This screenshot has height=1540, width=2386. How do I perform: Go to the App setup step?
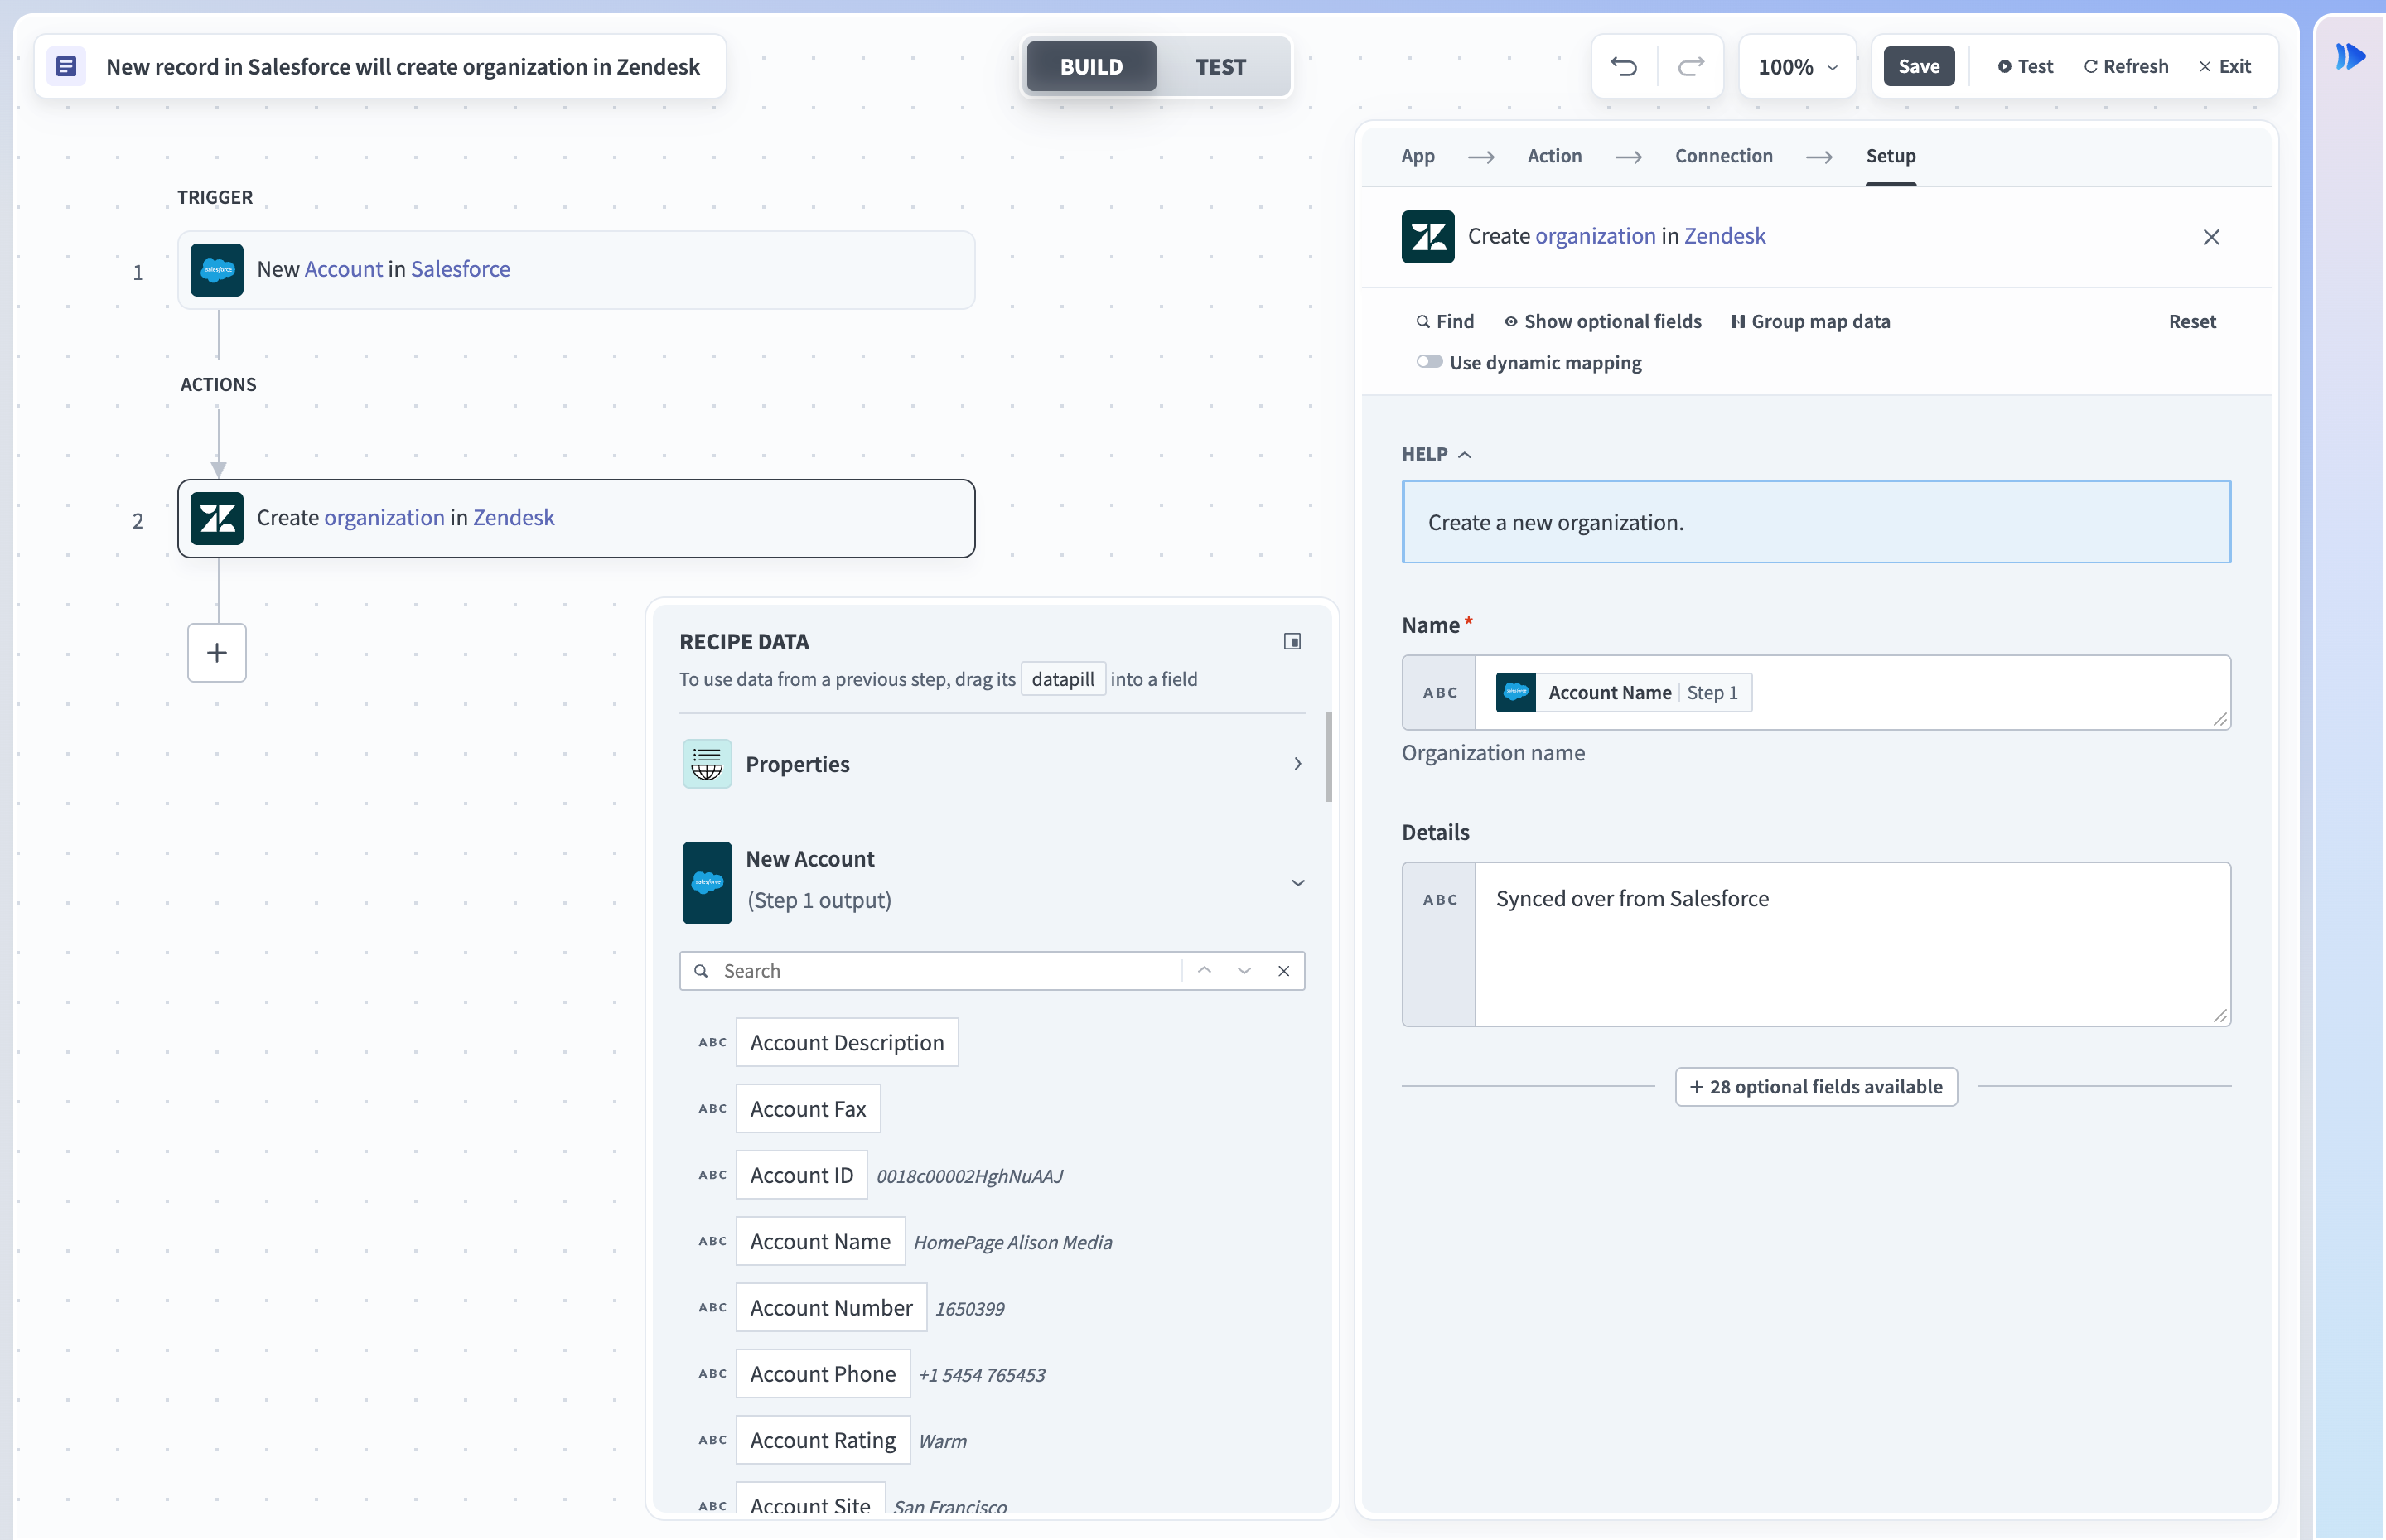pyautogui.click(x=1417, y=156)
